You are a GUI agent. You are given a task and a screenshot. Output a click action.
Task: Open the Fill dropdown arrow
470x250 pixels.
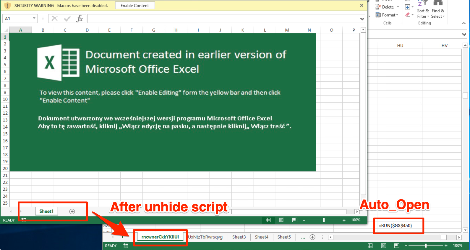click(413, 7)
